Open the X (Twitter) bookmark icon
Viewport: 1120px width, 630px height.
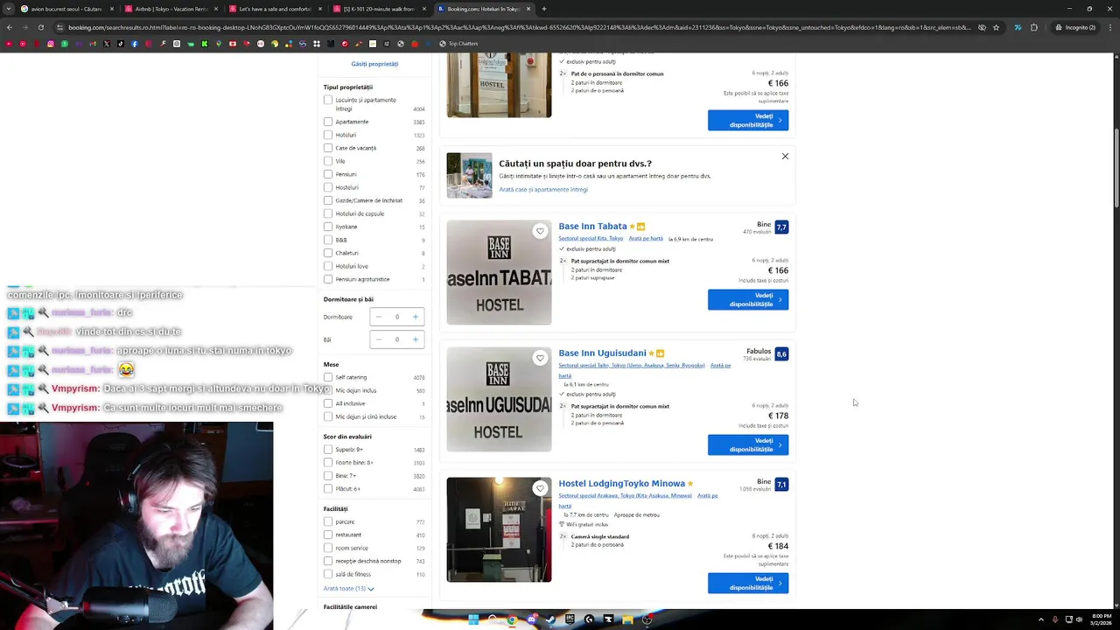(x=107, y=44)
